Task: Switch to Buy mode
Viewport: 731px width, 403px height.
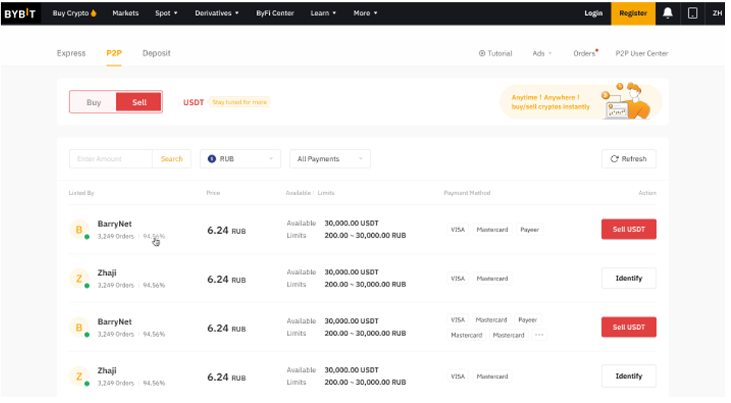Action: click(94, 102)
